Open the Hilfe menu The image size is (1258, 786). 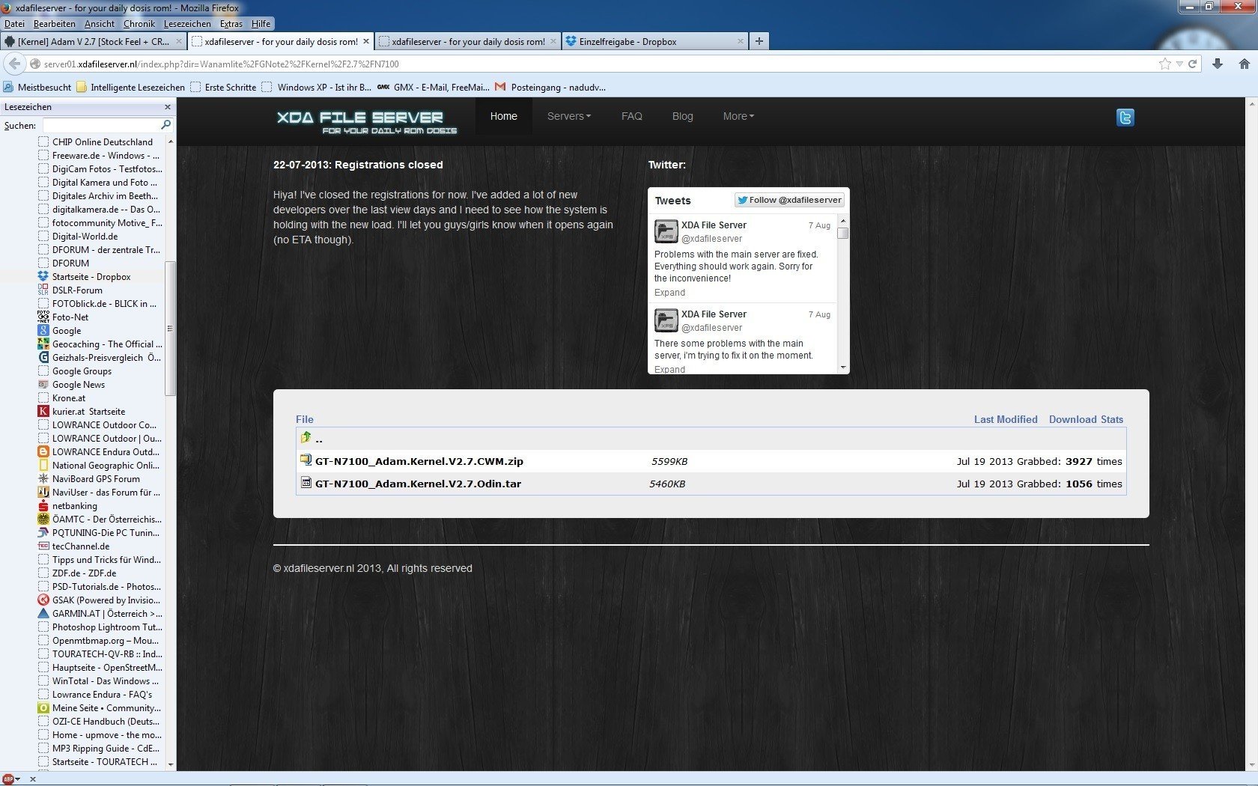point(261,24)
